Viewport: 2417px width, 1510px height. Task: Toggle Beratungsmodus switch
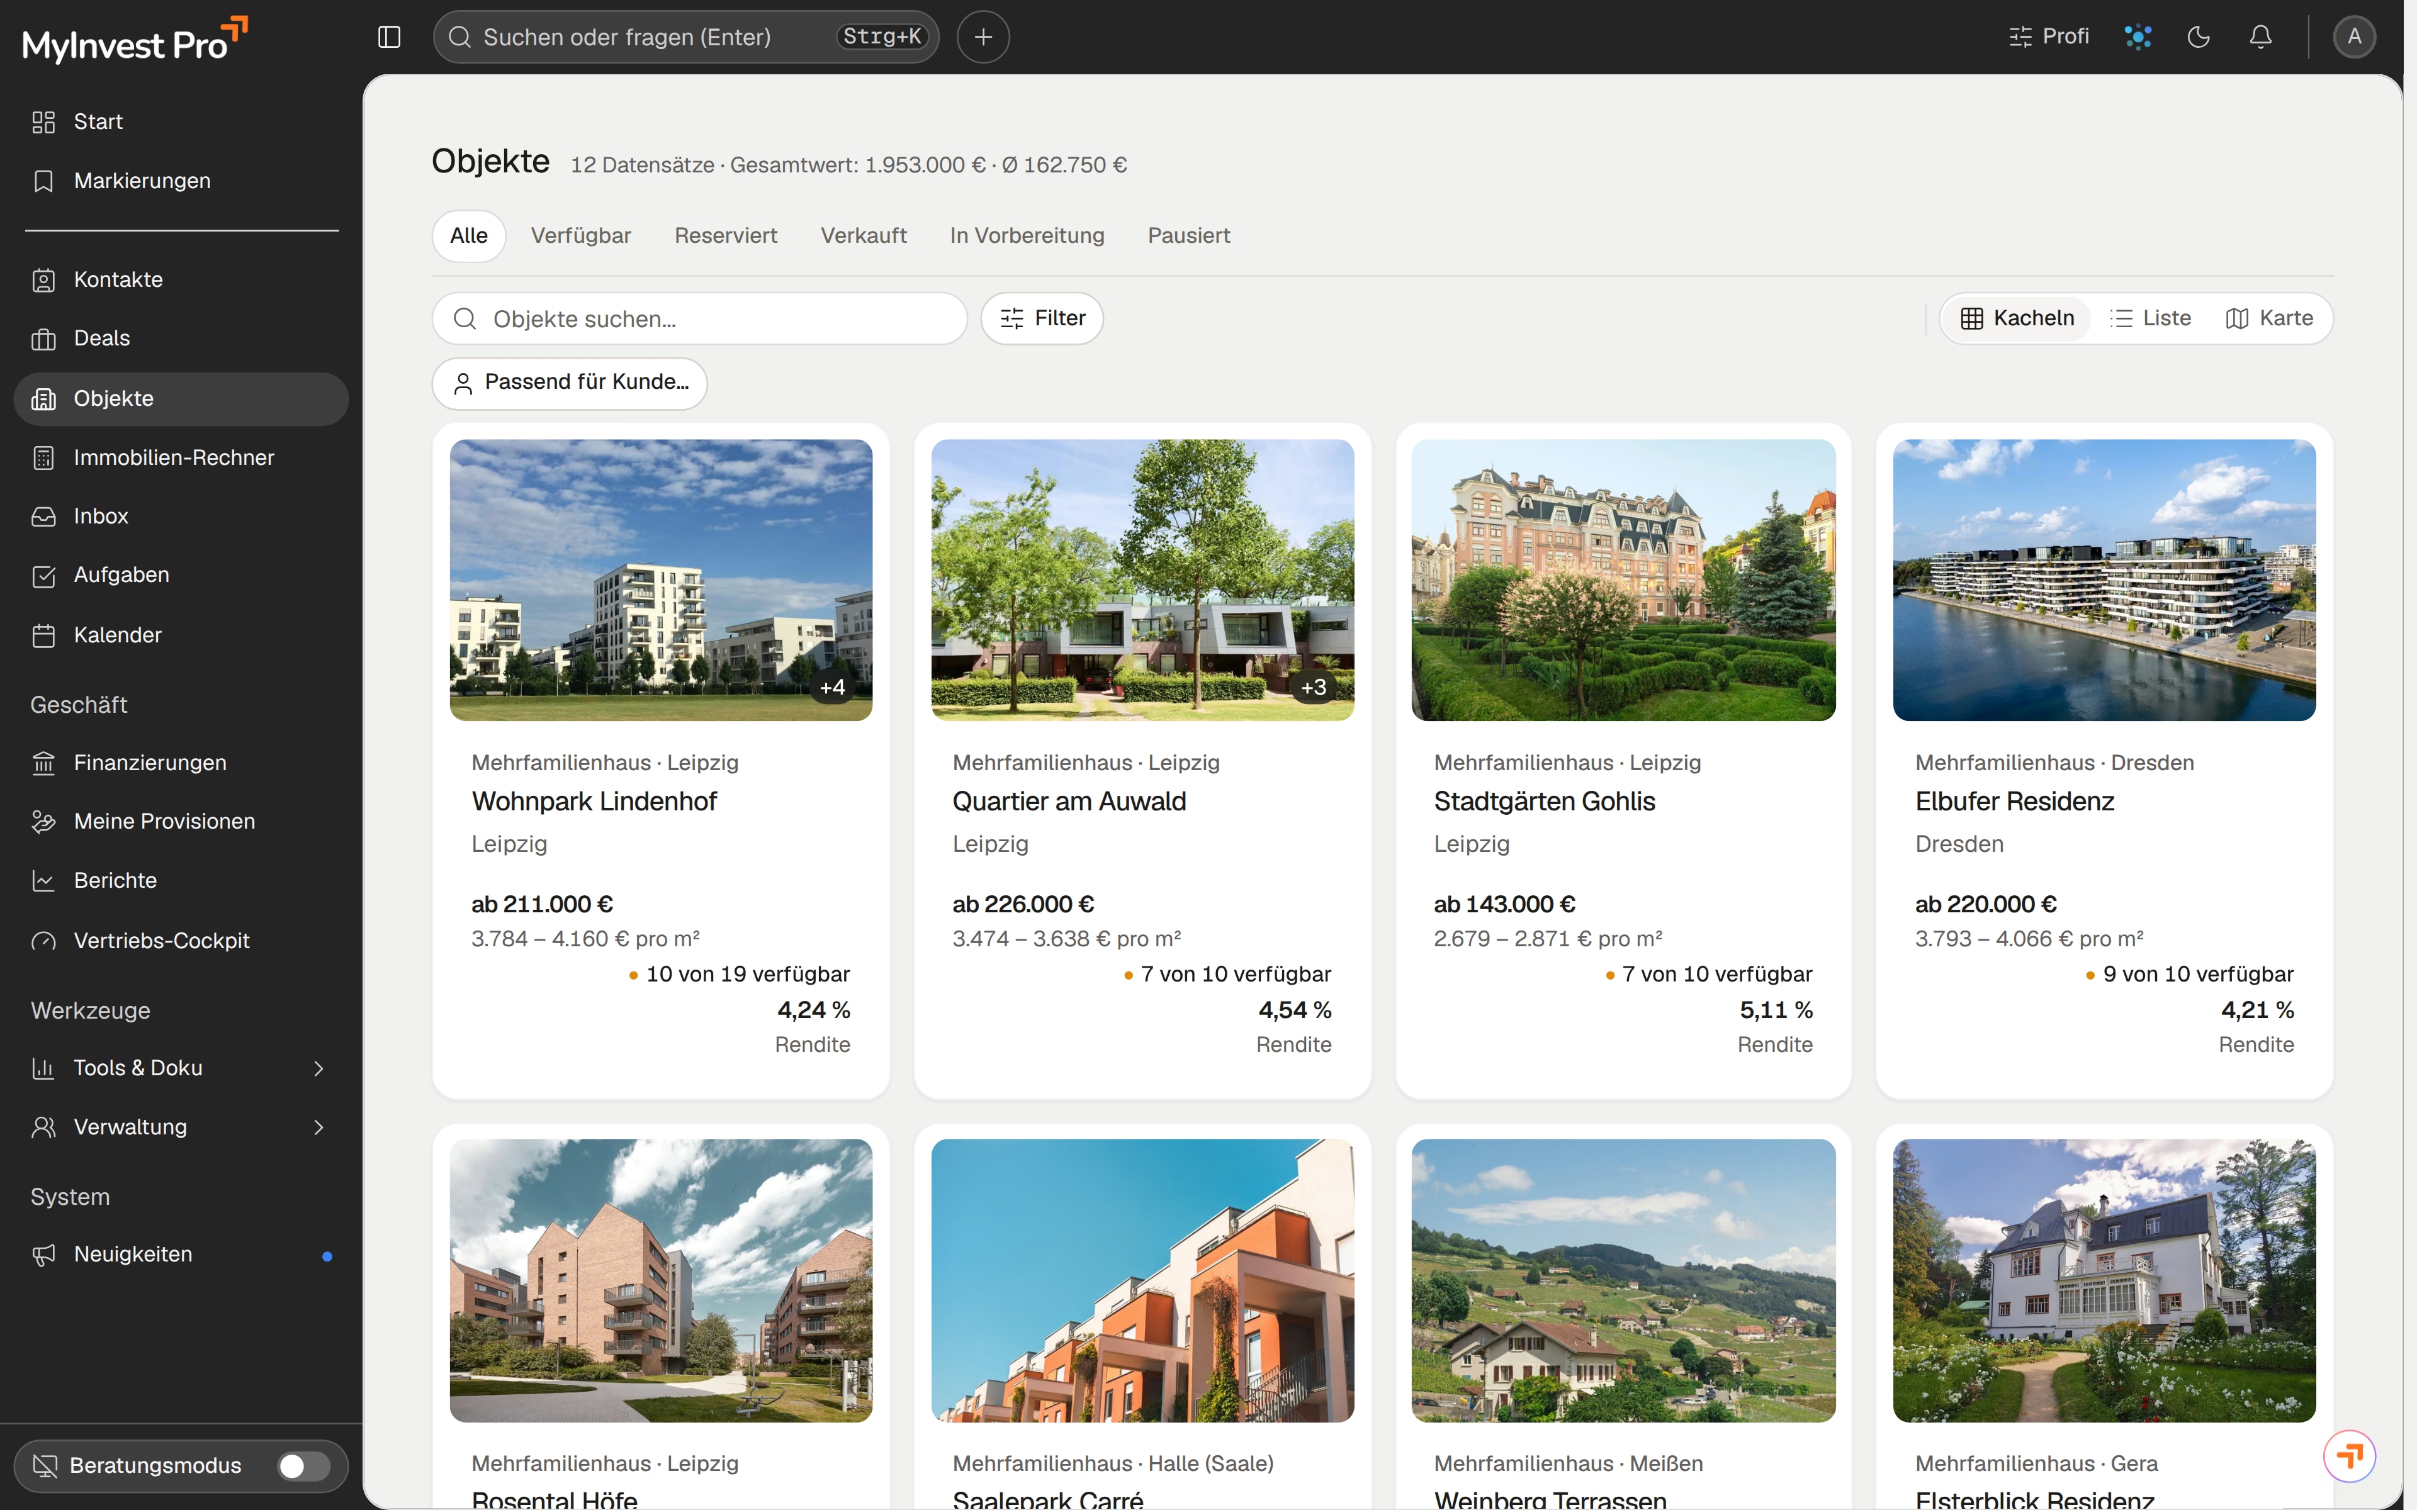pos(303,1466)
